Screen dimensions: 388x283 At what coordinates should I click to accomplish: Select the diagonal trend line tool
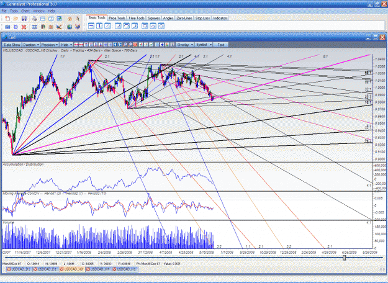[x=107, y=25]
